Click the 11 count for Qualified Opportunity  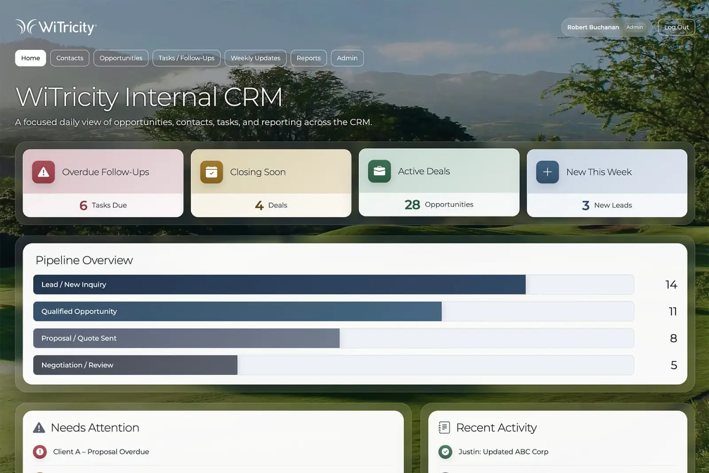[x=673, y=312]
